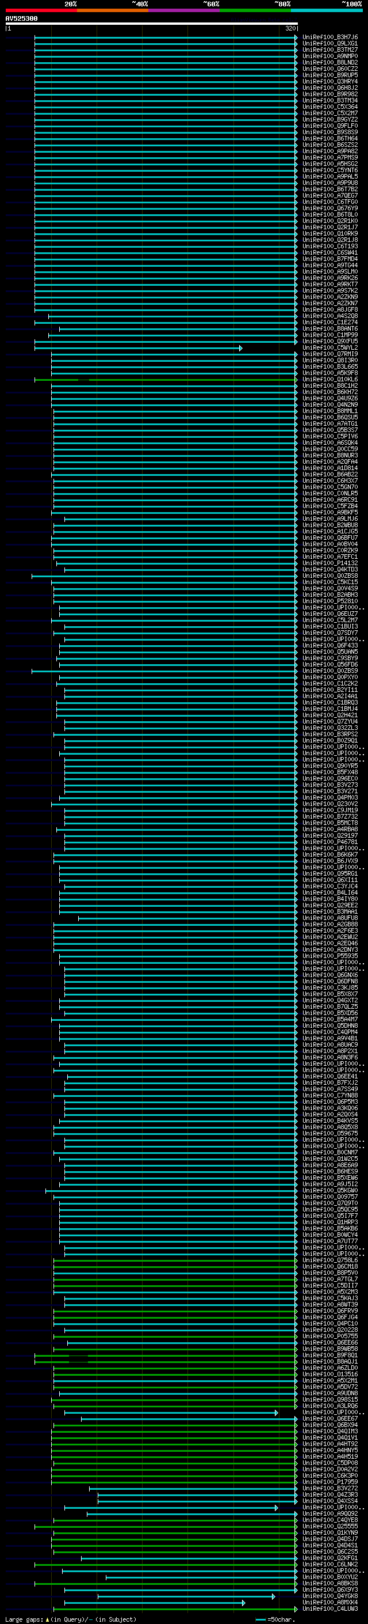Select the UniRef100_Q4YGK8 entry
Image resolution: width=368 pixels, height=1624 pixels.
click(x=330, y=1596)
